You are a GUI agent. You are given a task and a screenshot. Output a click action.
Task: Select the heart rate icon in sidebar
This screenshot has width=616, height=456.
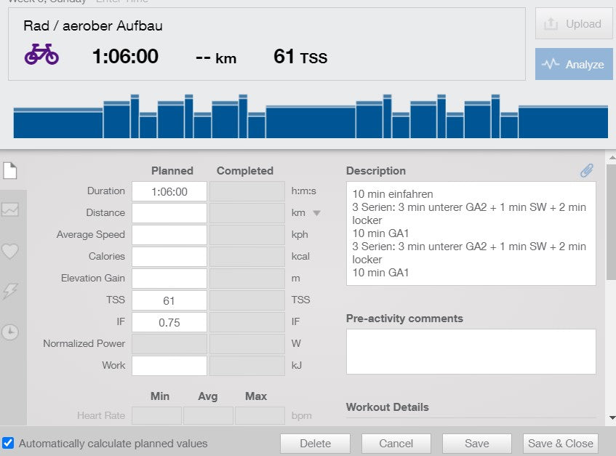[9, 251]
